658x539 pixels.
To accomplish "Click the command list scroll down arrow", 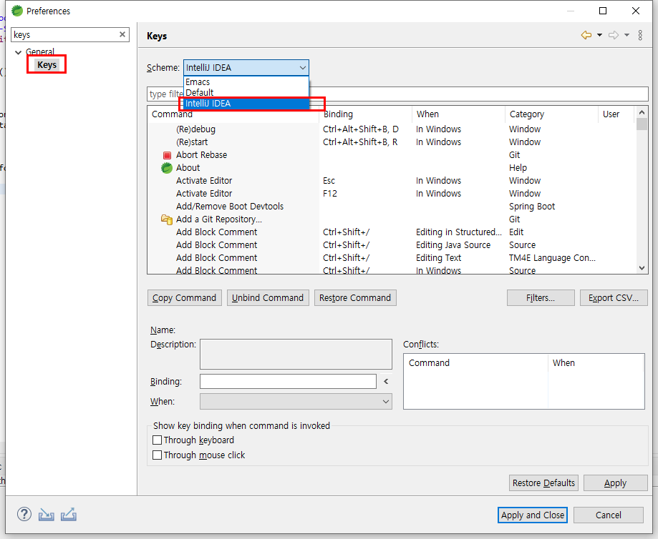I will (642, 268).
